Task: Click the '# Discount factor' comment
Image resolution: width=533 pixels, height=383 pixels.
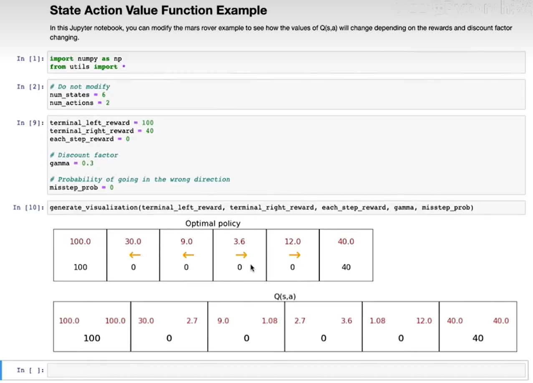Action: coord(83,155)
